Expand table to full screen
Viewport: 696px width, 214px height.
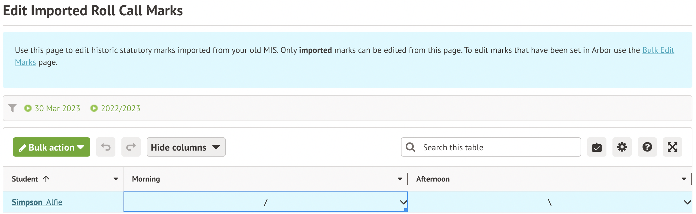[672, 147]
